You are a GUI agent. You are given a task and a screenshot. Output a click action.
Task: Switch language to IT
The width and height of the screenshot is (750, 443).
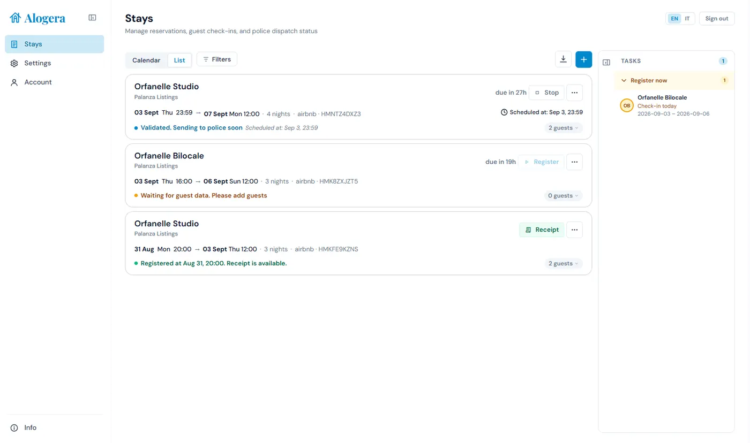tap(687, 19)
